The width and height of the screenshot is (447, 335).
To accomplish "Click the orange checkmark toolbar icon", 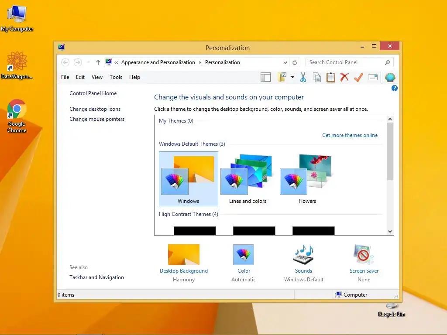I will point(358,77).
